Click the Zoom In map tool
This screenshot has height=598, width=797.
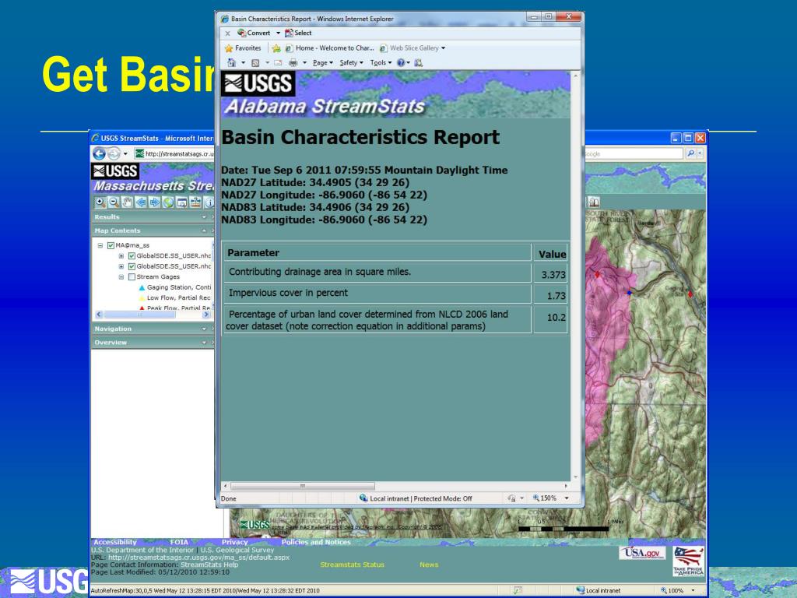(x=100, y=202)
